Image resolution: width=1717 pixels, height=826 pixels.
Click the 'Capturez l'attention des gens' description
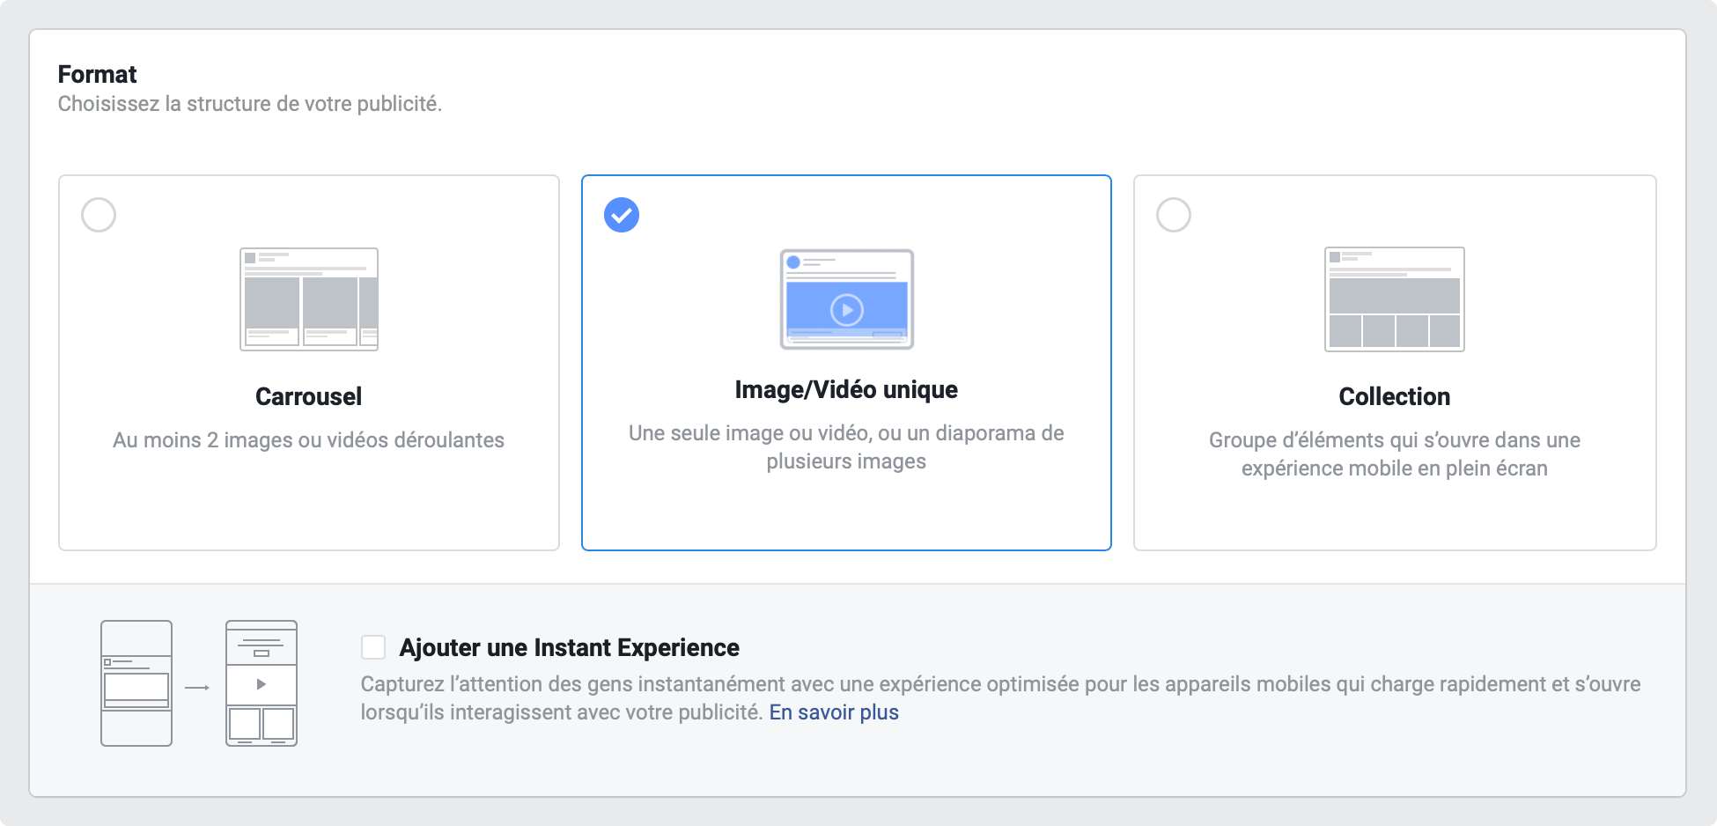point(1000,698)
